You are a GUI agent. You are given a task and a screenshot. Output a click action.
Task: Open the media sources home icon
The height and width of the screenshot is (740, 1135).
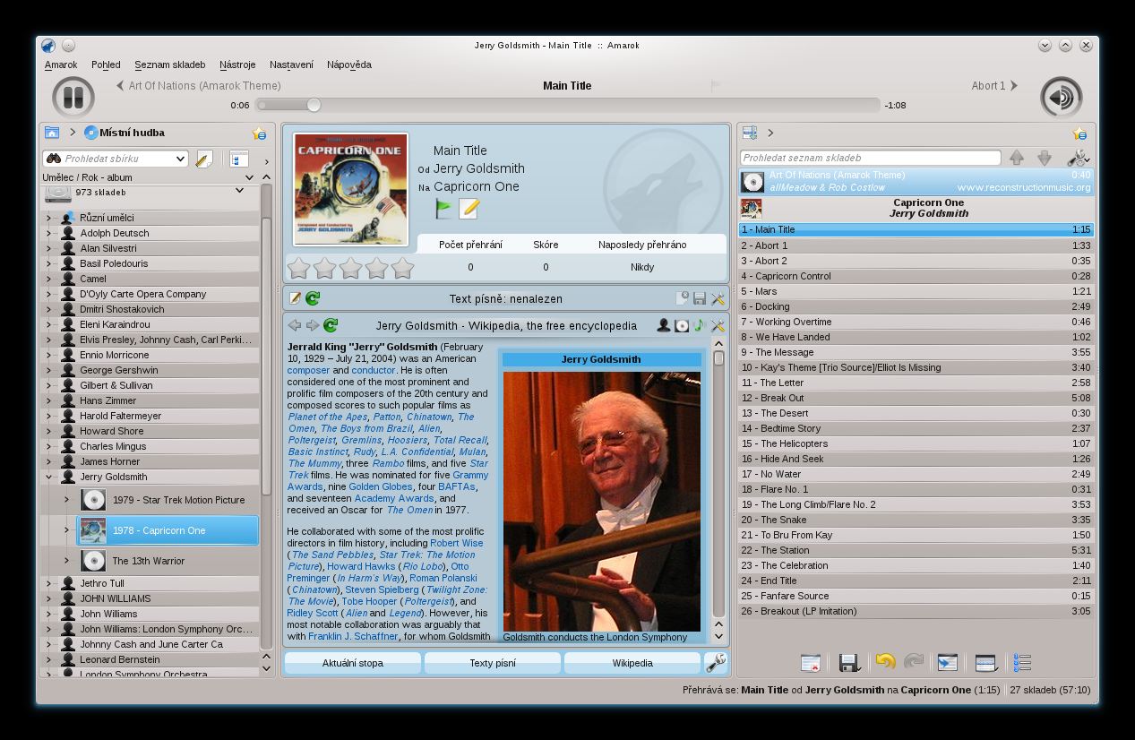pos(52,133)
